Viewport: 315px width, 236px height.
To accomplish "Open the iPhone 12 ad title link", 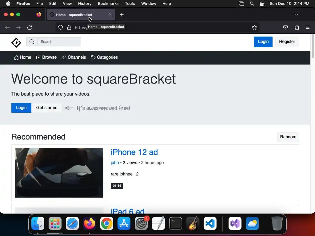I will coord(134,152).
